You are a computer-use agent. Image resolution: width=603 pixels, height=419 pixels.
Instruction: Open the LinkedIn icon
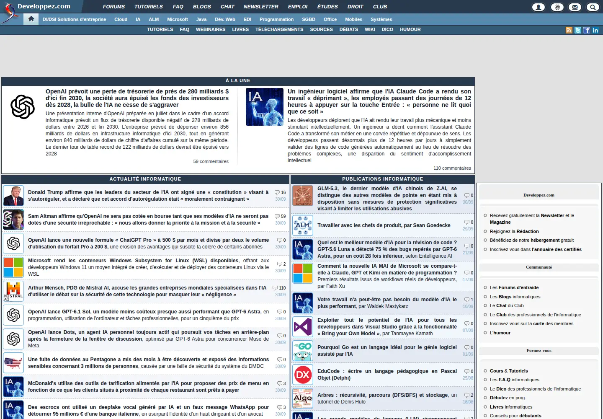coord(595,30)
